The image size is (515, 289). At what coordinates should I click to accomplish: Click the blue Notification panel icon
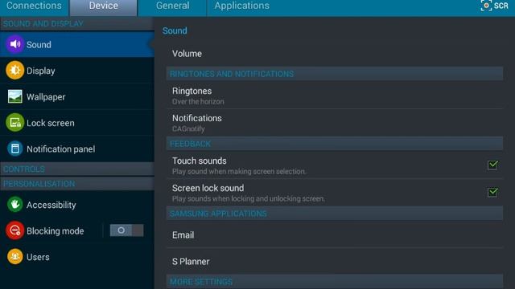pyautogui.click(x=14, y=149)
